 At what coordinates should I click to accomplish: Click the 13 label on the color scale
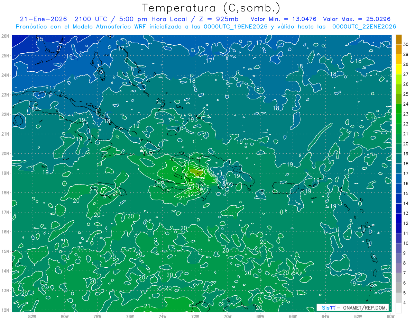click(406, 213)
